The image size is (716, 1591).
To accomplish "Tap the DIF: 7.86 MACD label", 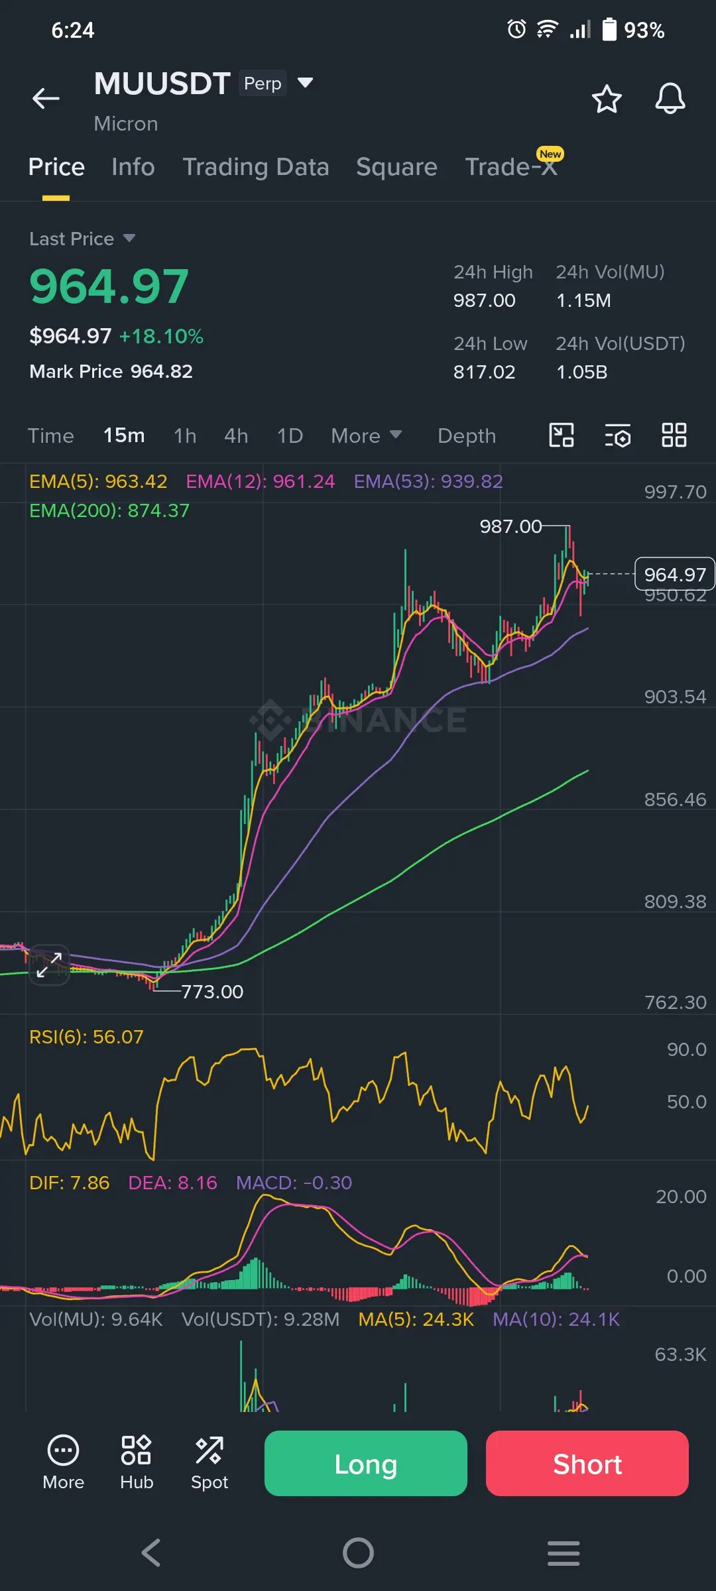I will click(x=70, y=1183).
